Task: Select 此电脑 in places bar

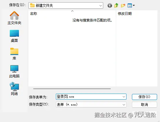Action: 14,71
